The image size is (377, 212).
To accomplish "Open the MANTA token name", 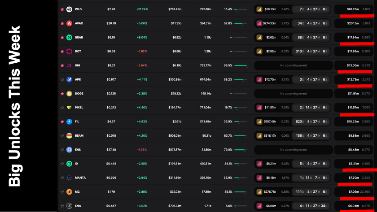I will tap(80, 177).
